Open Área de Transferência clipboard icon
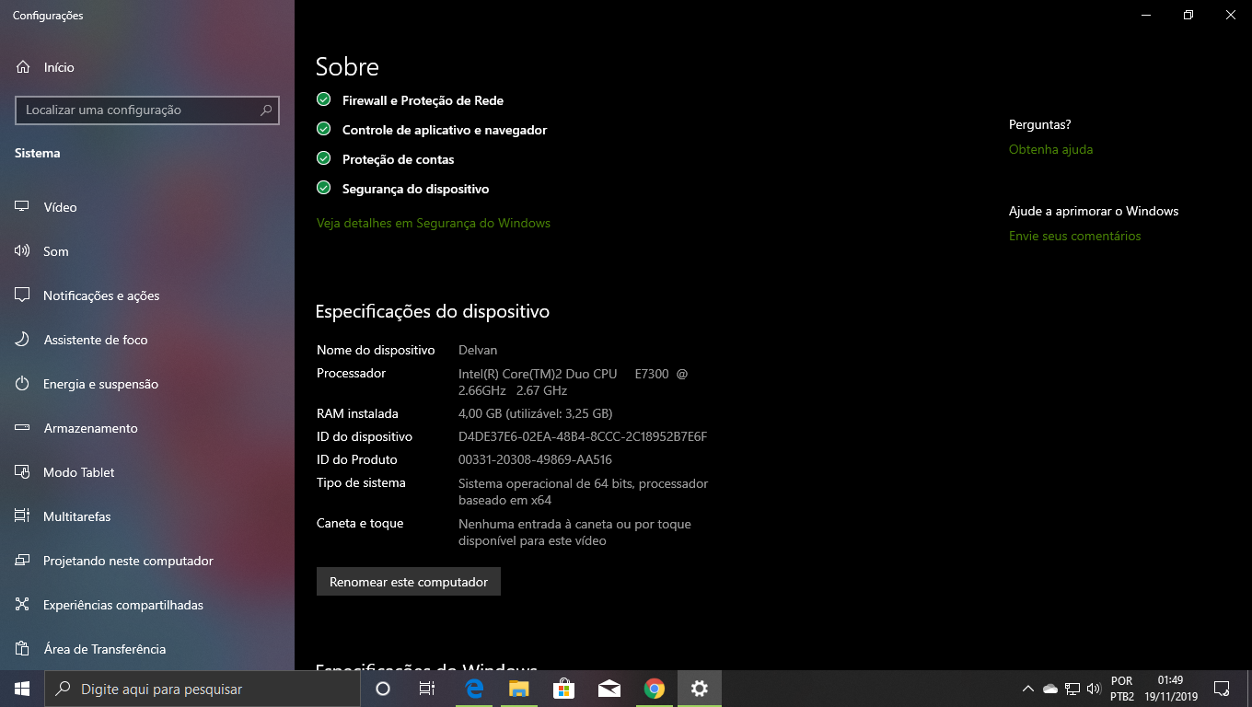This screenshot has width=1252, height=707. pyautogui.click(x=23, y=649)
